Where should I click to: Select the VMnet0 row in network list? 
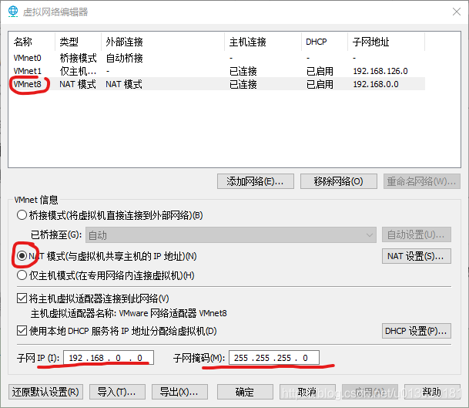[28, 58]
